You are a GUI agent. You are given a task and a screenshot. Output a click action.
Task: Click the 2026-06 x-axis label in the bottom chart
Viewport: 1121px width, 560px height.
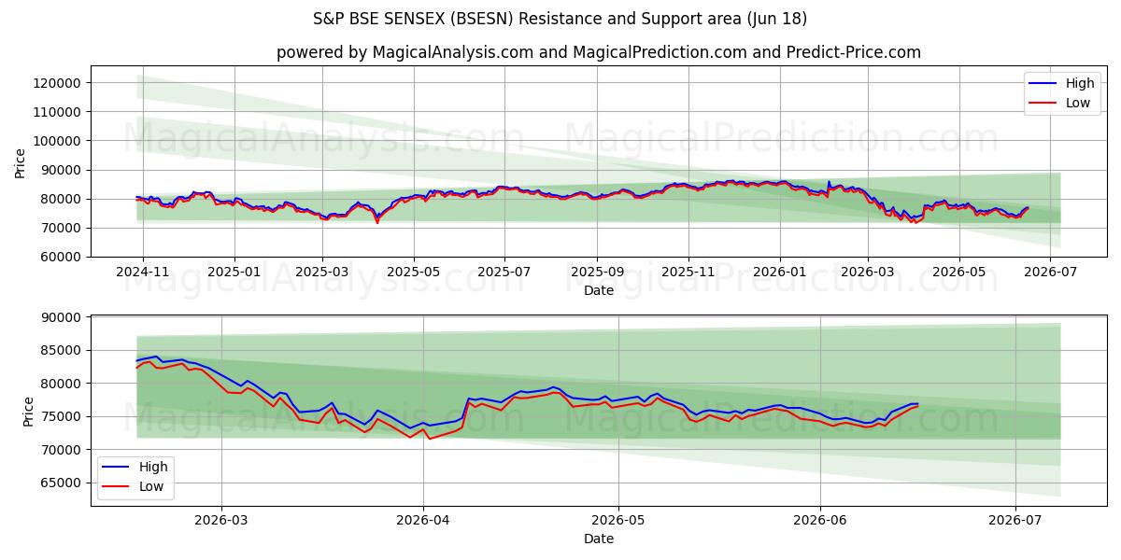(819, 522)
